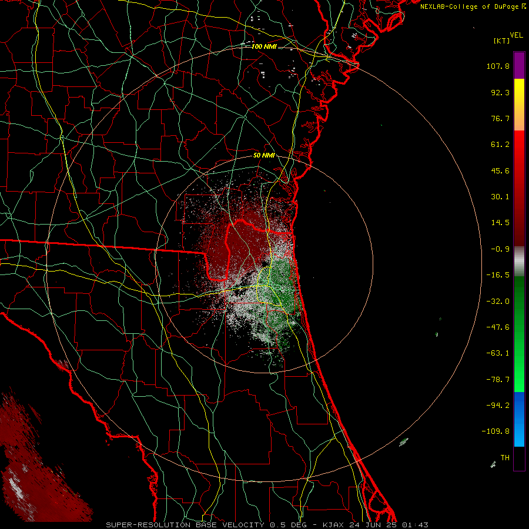Viewport: 529px width, 529px height.
Task: Pick the red segment of the color bar
Action: click(x=519, y=188)
